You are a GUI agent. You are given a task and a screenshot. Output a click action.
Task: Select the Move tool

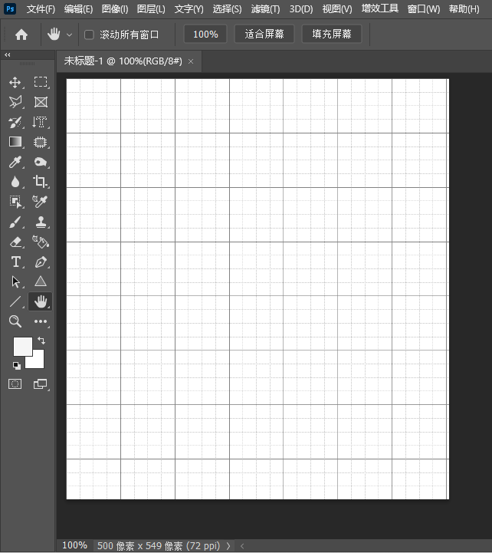coord(15,83)
